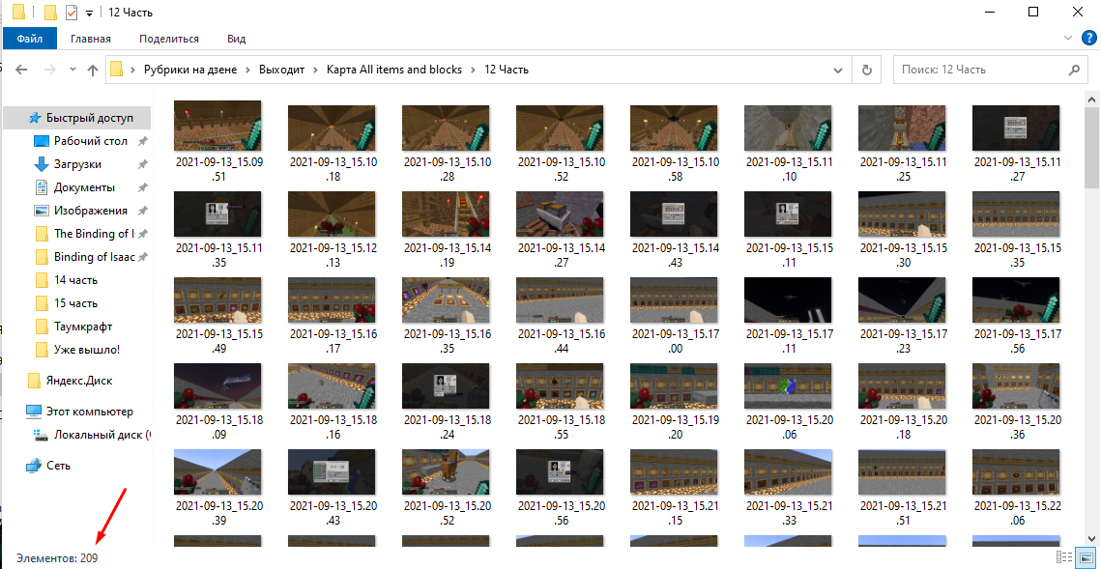Image resolution: width=1101 pixels, height=569 pixels.
Task: Go back with the left arrow button
Action: 21,70
